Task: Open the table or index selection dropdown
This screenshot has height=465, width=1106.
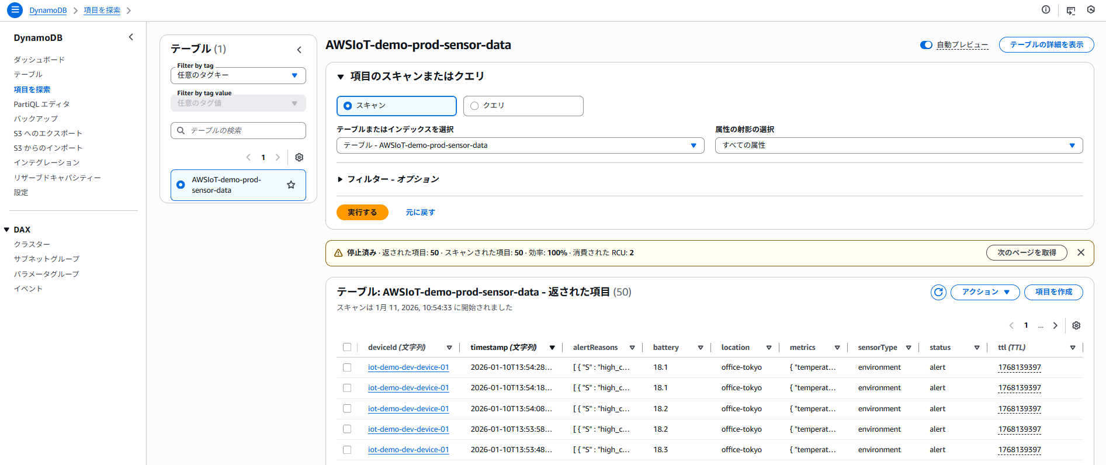Action: (520, 145)
